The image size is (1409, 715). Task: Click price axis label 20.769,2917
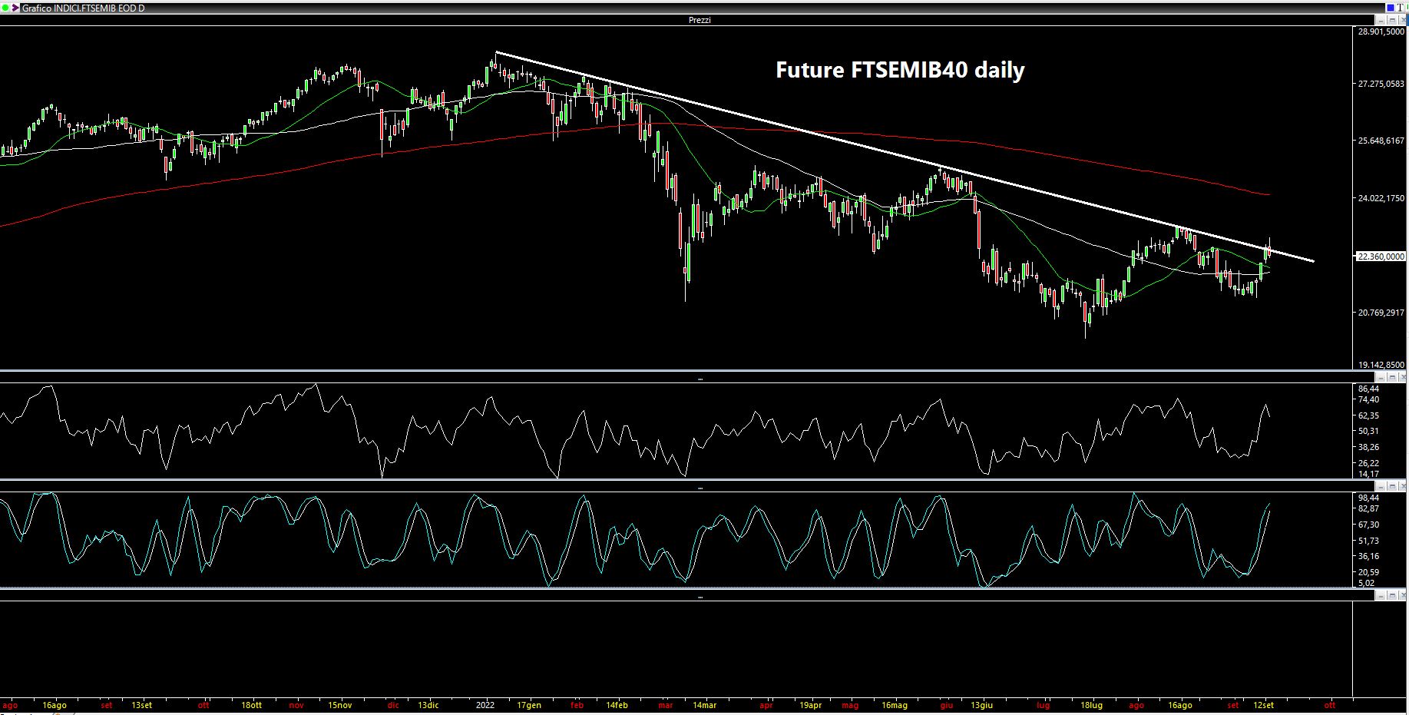pos(1381,313)
